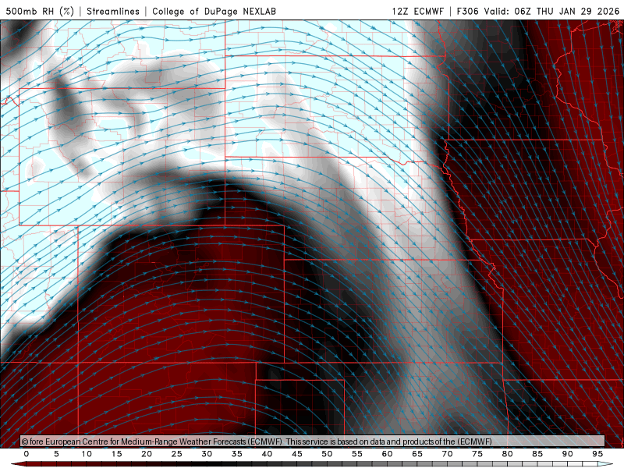Click the "80" legend scale value
The height and width of the screenshot is (468, 624).
tap(508, 454)
